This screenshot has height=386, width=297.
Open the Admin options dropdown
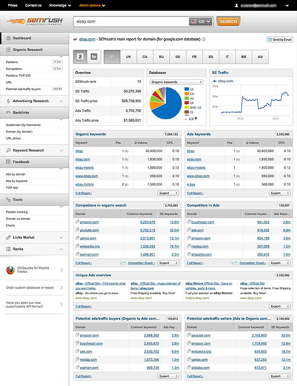tap(92, 6)
